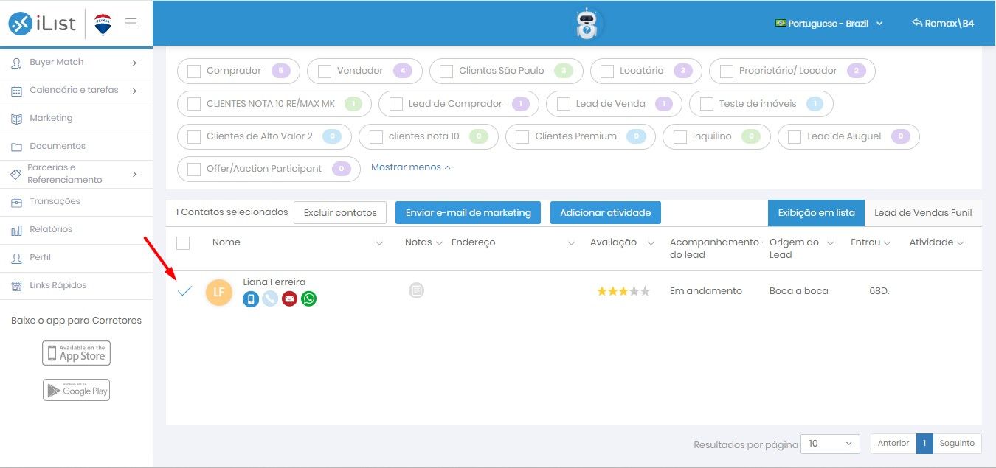The width and height of the screenshot is (996, 468).
Task: Click the Marketing sidebar icon
Action: [x=16, y=119]
